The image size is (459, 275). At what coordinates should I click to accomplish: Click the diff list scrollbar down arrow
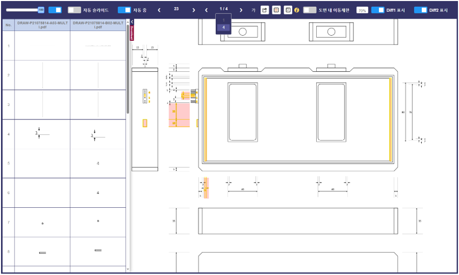click(x=128, y=269)
